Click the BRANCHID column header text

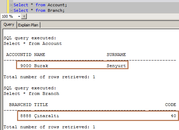click(20, 105)
